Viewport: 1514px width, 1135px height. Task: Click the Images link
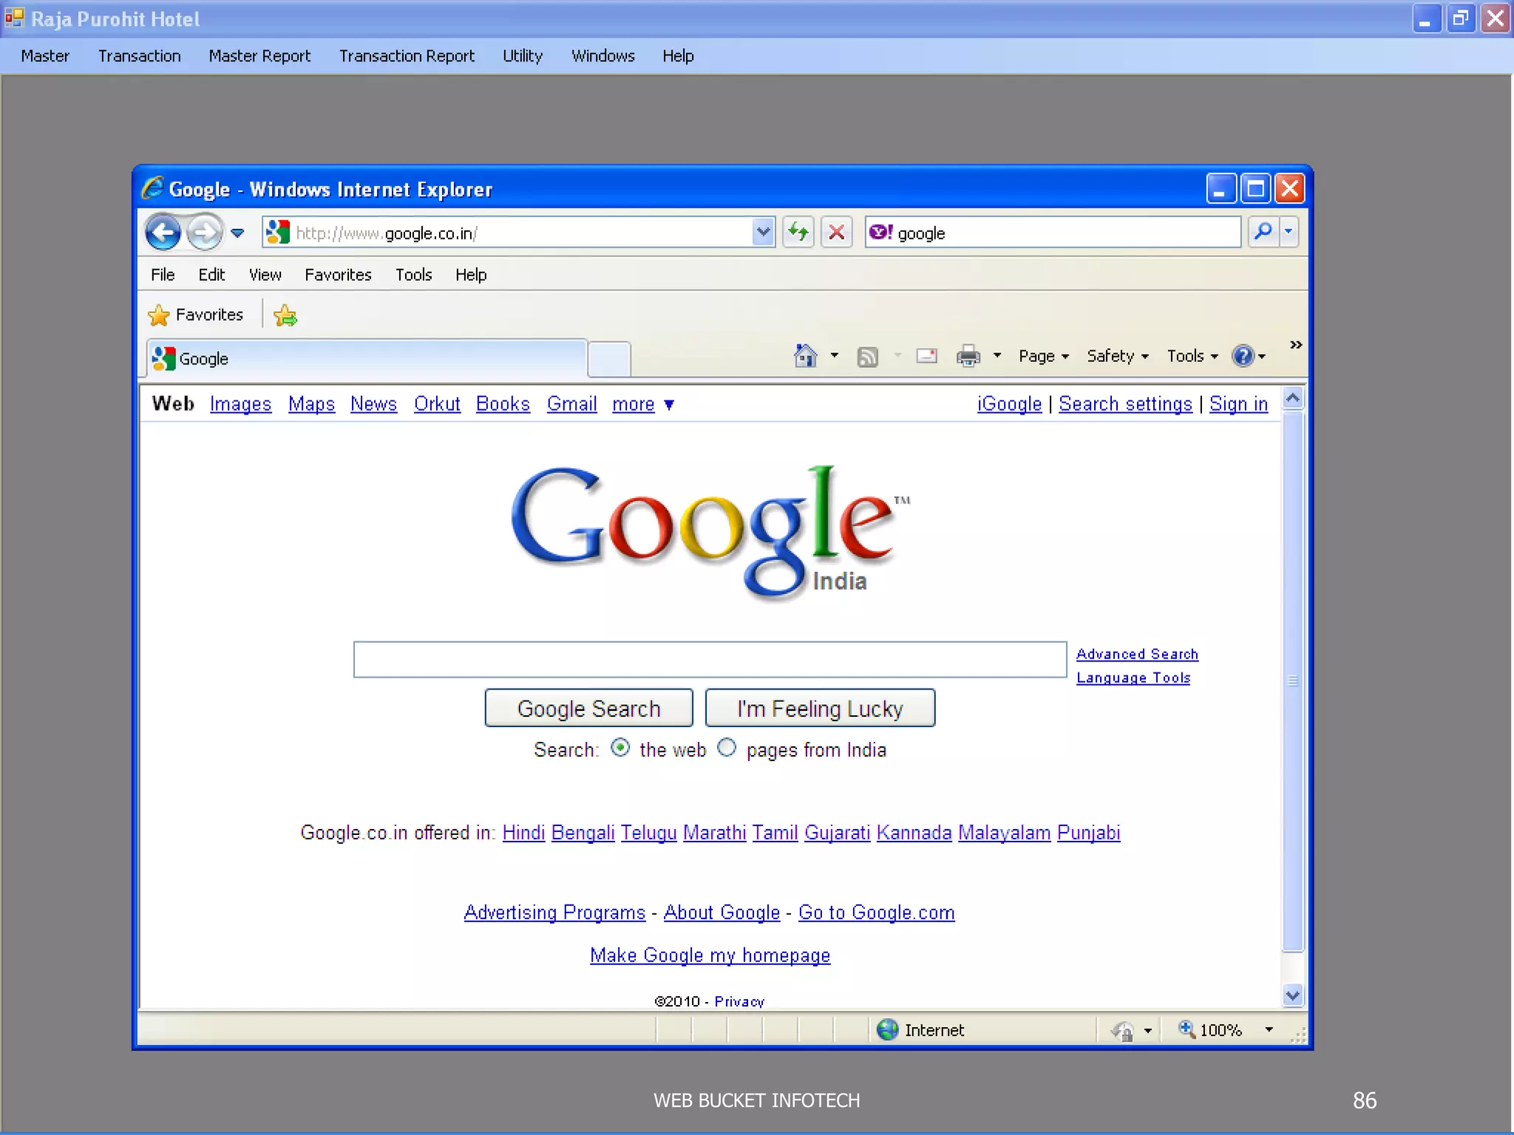pyautogui.click(x=240, y=404)
